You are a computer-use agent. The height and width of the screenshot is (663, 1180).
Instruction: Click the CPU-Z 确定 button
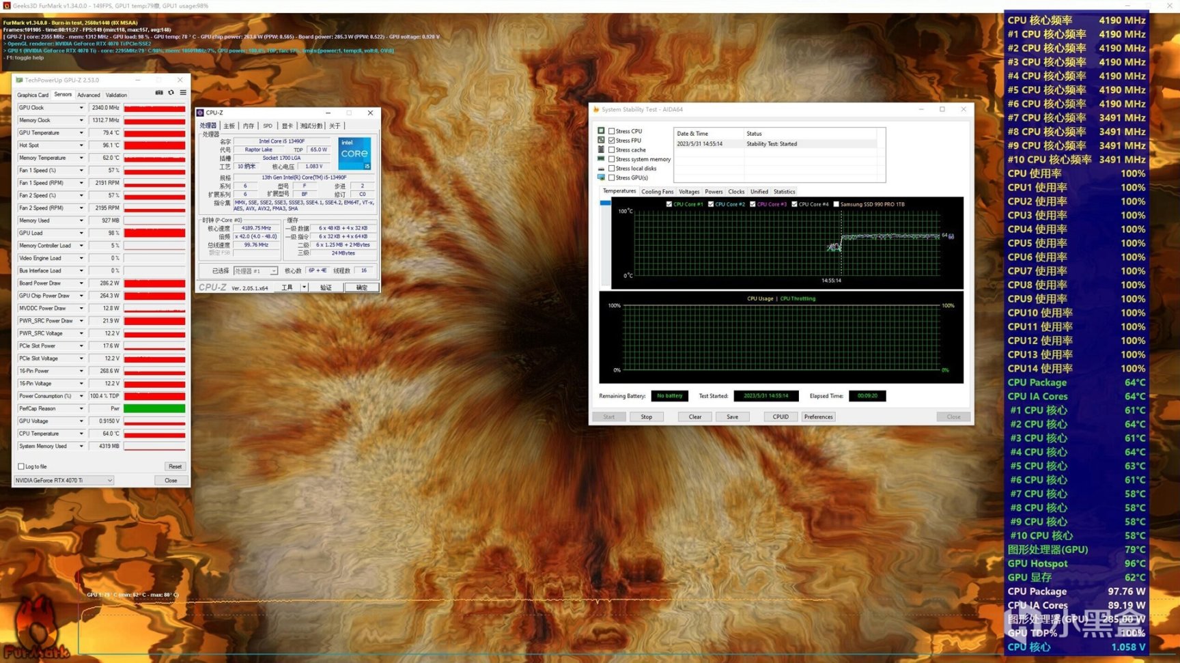(x=361, y=287)
